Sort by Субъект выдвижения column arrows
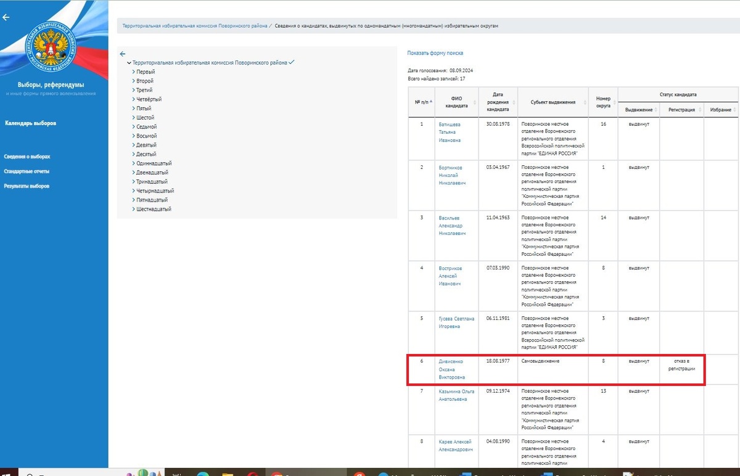This screenshot has height=476, width=740. (586, 102)
